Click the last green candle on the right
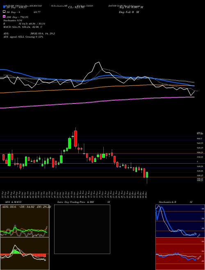 coord(147,175)
